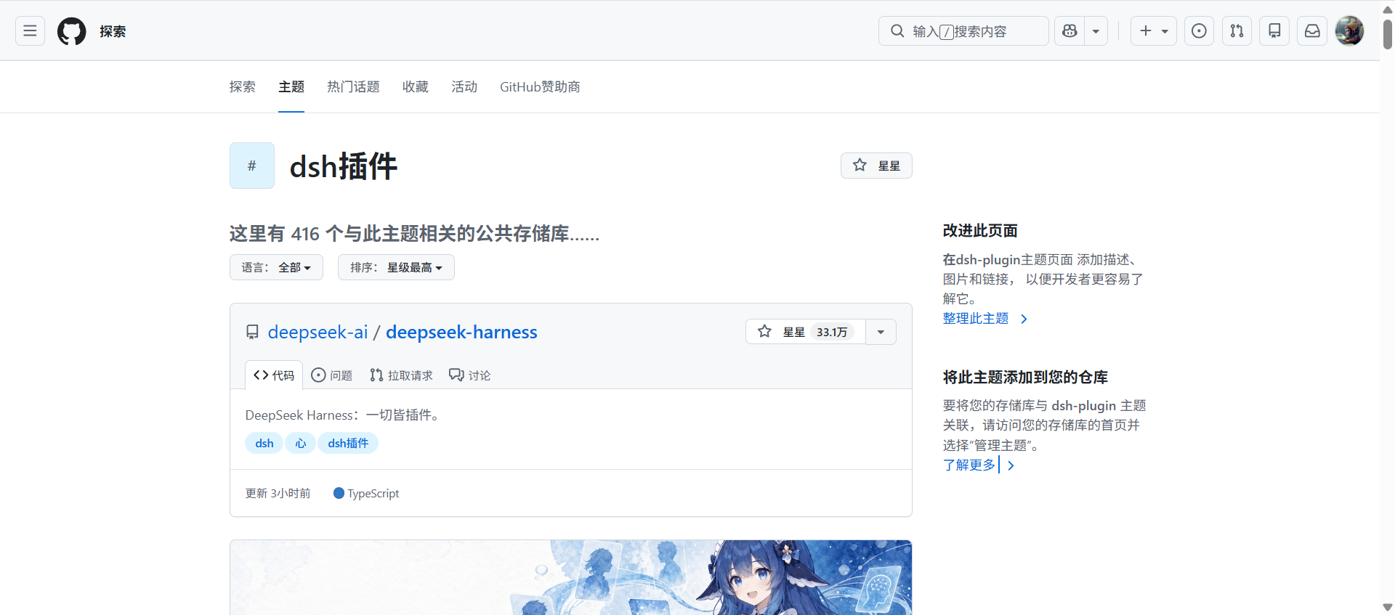Open the notifications inbox icon
Viewport: 1395px width, 615px height.
(1312, 31)
